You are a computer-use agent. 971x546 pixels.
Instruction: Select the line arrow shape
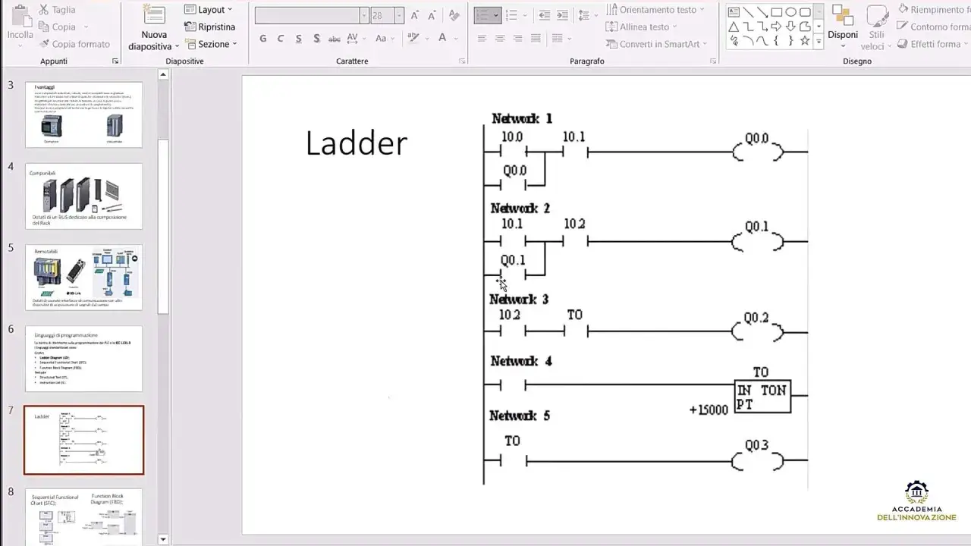(762, 11)
